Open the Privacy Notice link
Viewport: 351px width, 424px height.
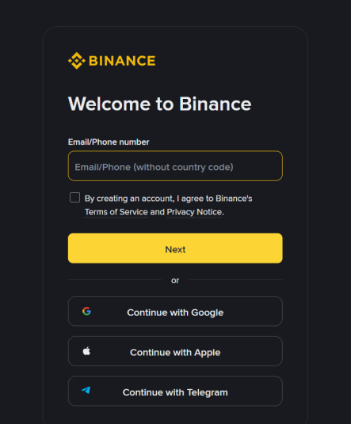[194, 212]
